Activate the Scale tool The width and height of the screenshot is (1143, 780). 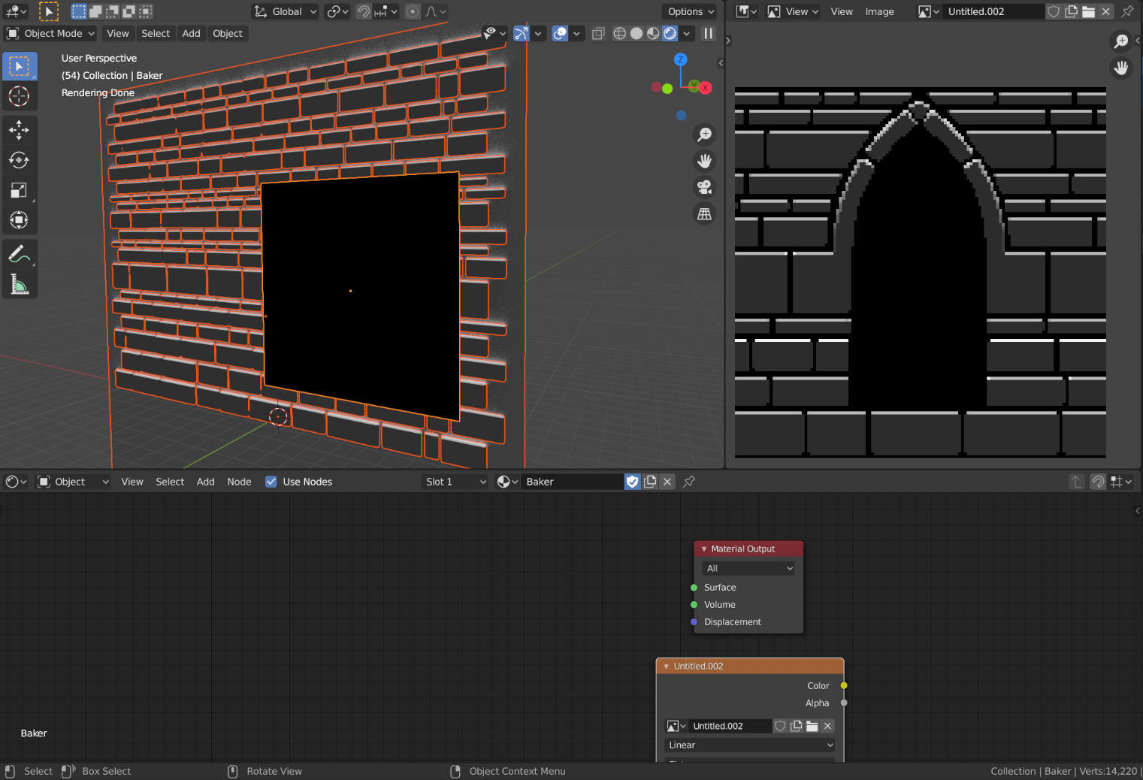(x=19, y=190)
